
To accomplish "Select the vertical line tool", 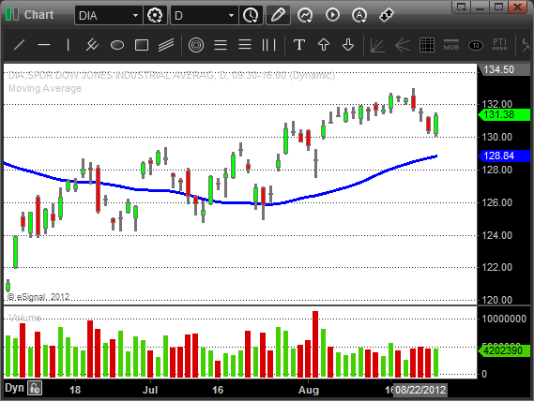I will 69,45.
